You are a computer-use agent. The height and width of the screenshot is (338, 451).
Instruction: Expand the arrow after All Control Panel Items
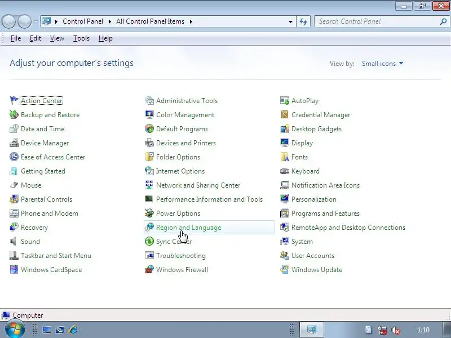pos(191,21)
